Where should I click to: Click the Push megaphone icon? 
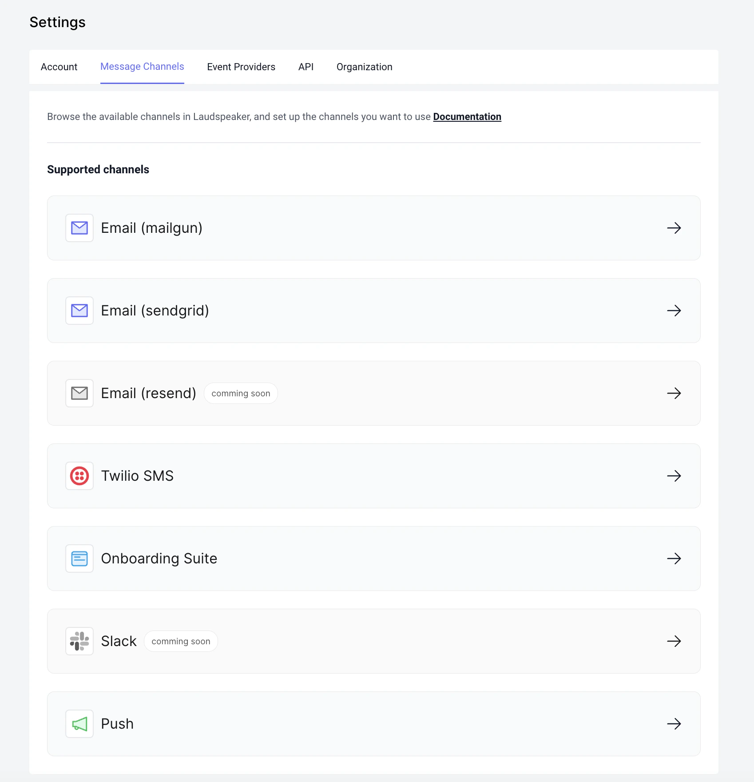[79, 723]
